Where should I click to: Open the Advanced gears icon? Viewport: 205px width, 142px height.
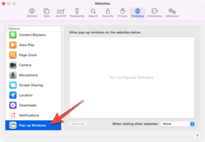point(172,11)
